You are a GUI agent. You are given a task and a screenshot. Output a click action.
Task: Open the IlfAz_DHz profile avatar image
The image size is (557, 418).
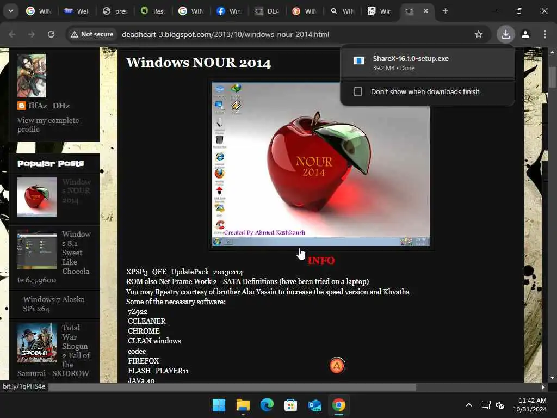(32, 76)
